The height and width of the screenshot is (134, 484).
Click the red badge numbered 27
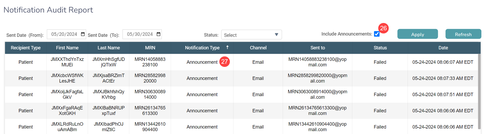[x=224, y=62]
